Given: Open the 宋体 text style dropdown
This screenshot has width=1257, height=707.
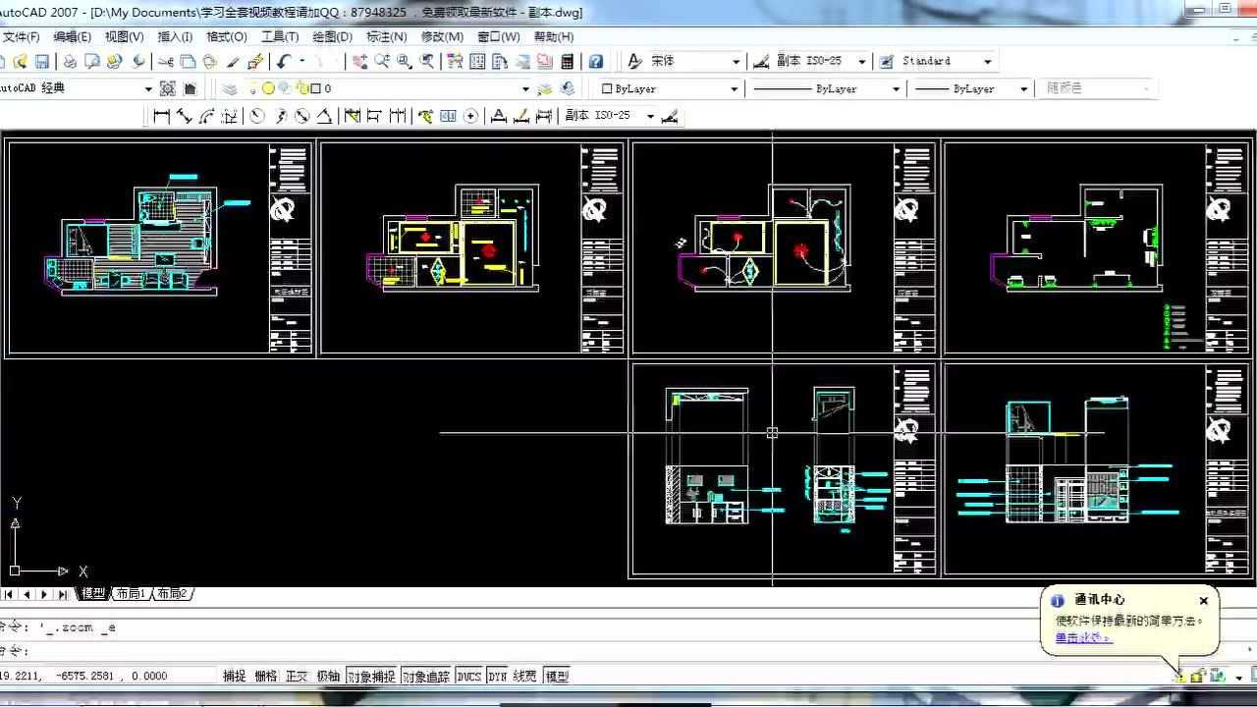Looking at the screenshot, I should click(x=736, y=61).
